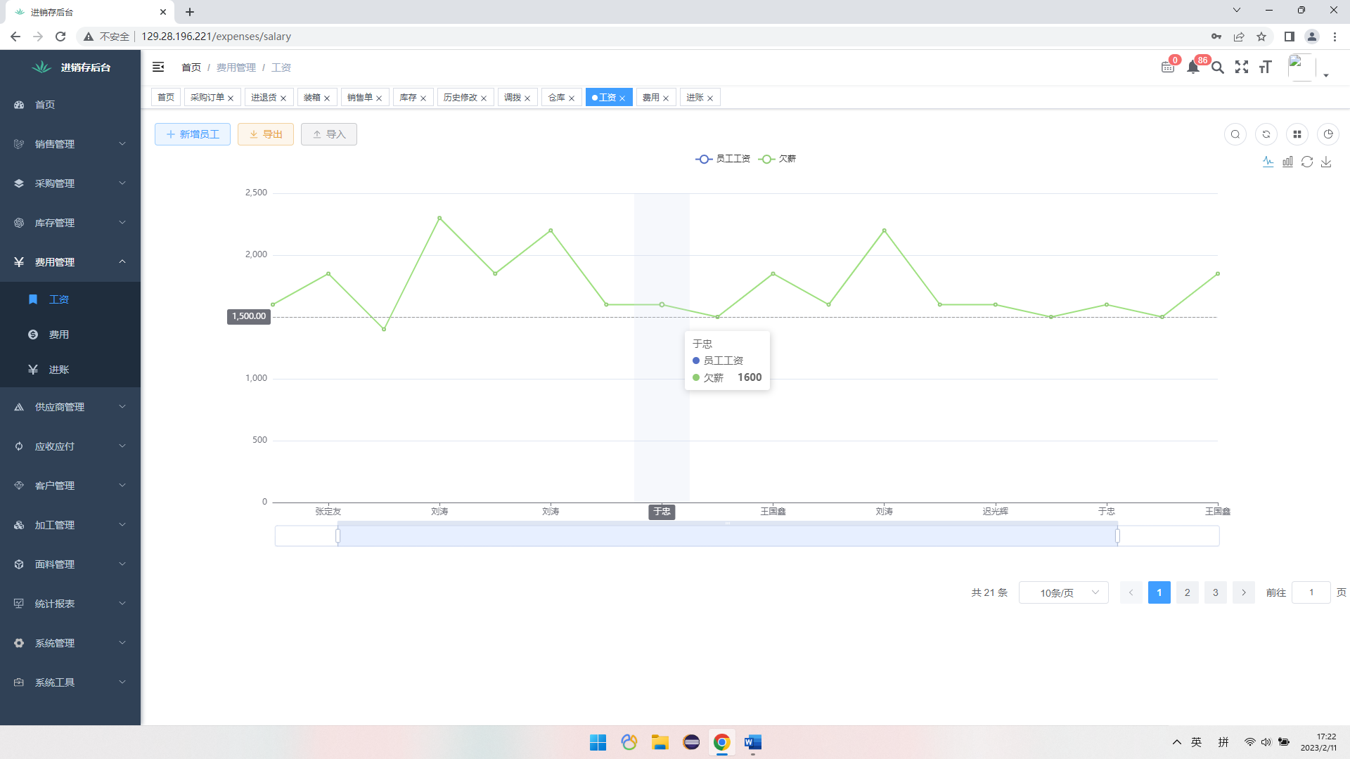The width and height of the screenshot is (1350, 759).
Task: Toggle the 欠薪 legend series
Action: [x=777, y=159]
